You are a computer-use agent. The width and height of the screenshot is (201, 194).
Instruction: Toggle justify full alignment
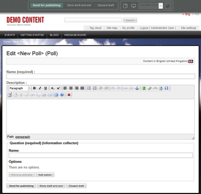82,88
